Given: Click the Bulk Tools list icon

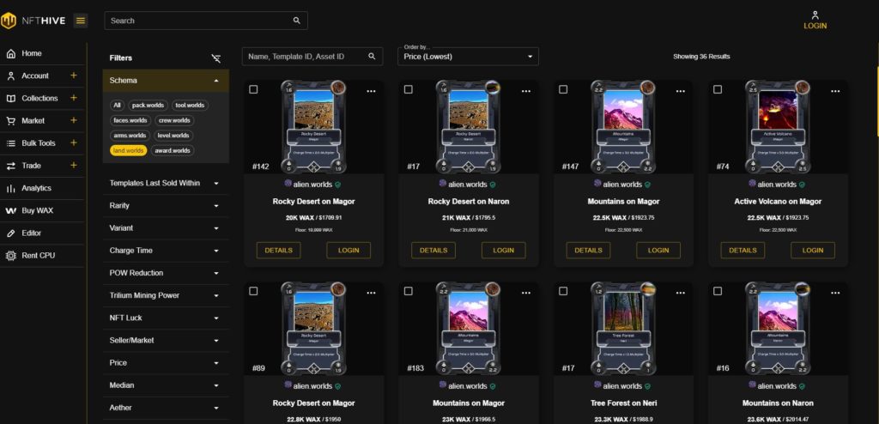Looking at the screenshot, I should (10, 143).
